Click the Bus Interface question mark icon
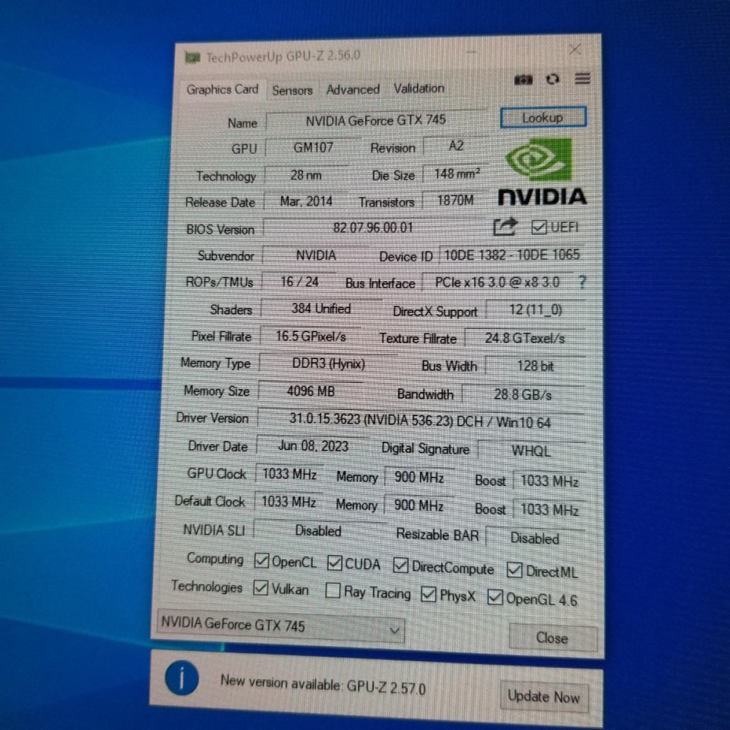Image resolution: width=730 pixels, height=730 pixels. (x=582, y=282)
